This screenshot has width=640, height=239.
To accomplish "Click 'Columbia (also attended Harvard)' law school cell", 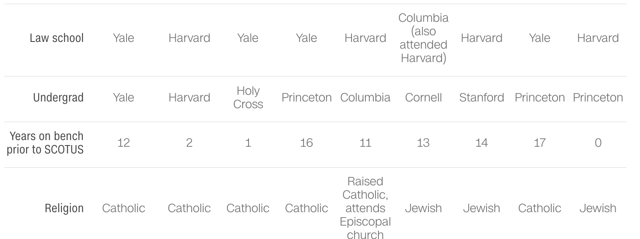I will [423, 38].
